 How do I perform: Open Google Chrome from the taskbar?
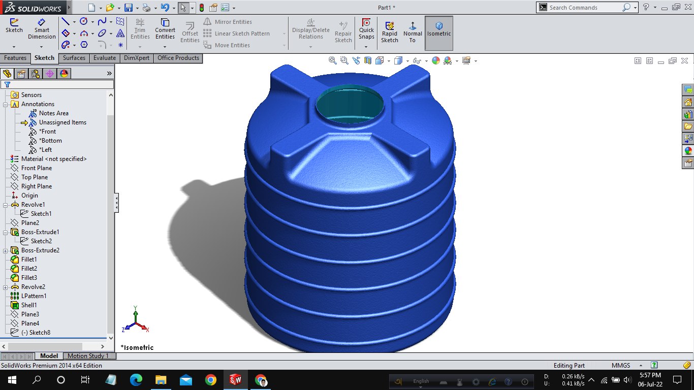coord(210,380)
